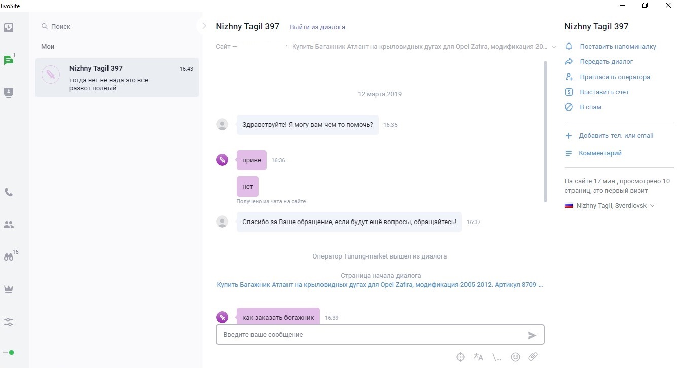Click the transfer dialog arrow icon
The image size is (681, 368).
coord(569,61)
